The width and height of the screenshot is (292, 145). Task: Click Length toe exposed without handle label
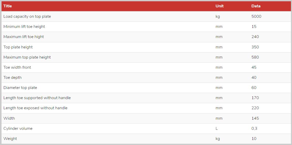click(x=35, y=108)
